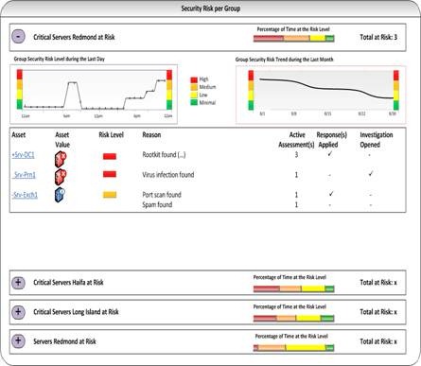Click 'Critical Servers Redmond at Risk' title

(74, 37)
